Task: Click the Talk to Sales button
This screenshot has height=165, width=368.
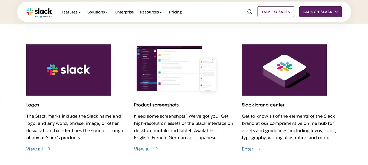Action: 276,12
